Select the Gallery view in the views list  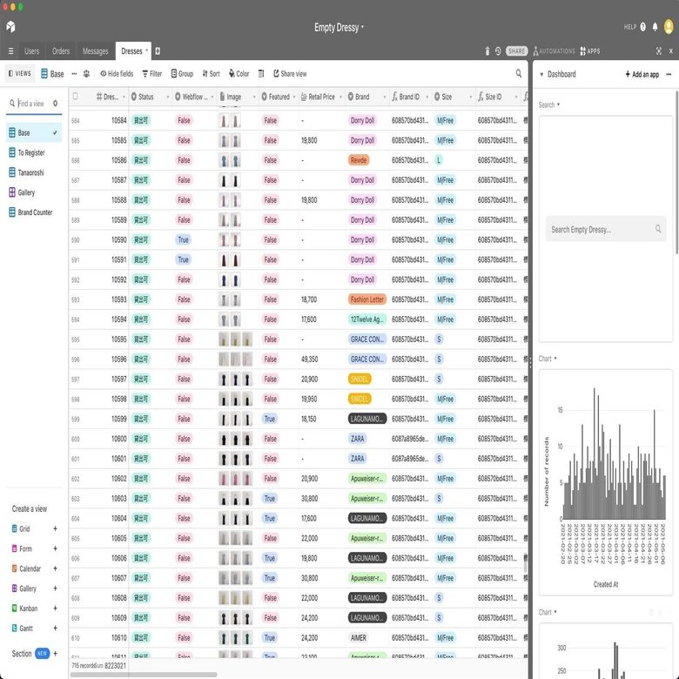(34, 192)
